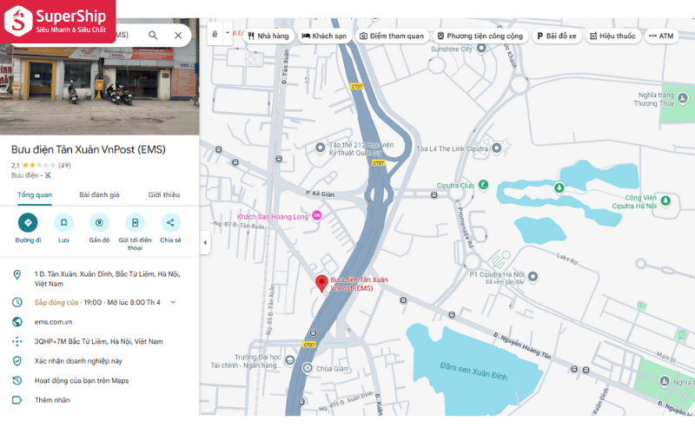Click the clock opening hours icon
This screenshot has height=434, width=695.
point(17,302)
